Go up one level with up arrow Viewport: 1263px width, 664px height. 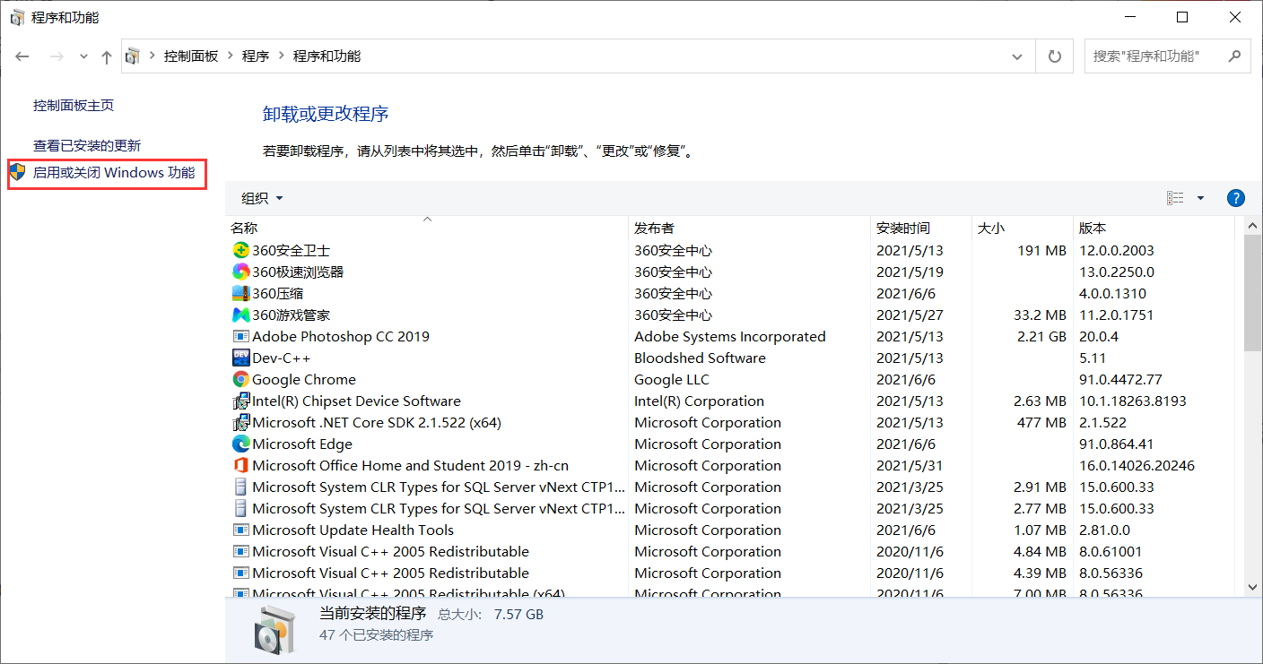click(107, 56)
